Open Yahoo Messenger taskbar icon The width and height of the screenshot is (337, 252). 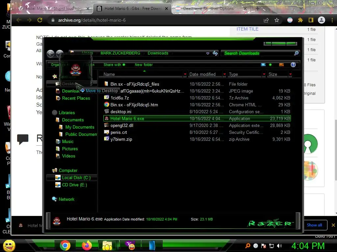click(130, 245)
